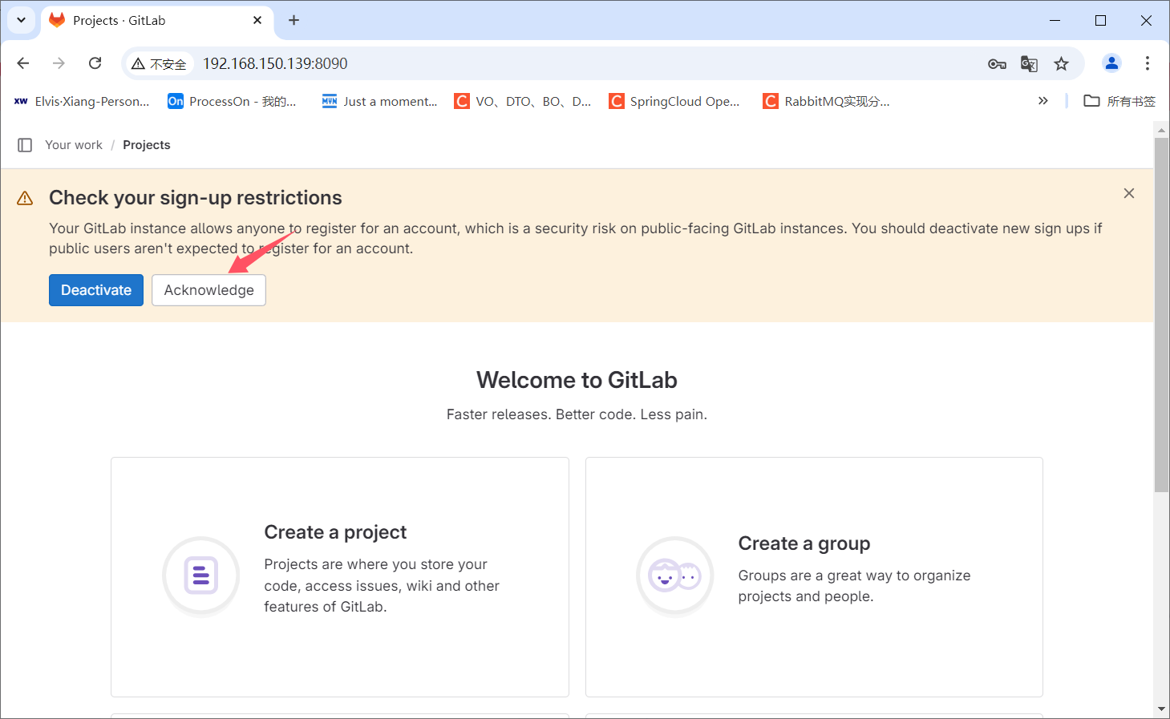Click the Deactivate button
This screenshot has width=1170, height=719.
(96, 290)
